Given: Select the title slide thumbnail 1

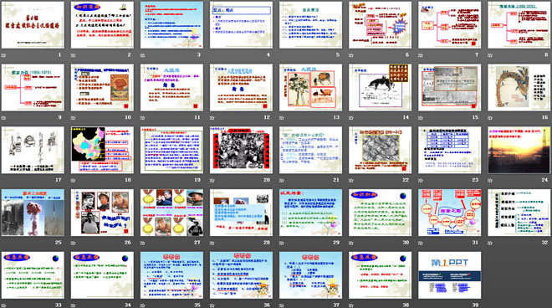Looking at the screenshot, I should point(33,25).
